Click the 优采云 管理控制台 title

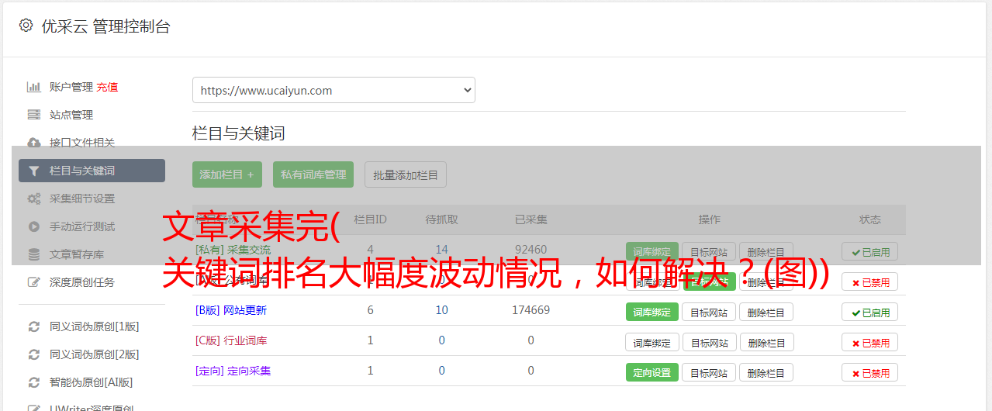coord(105,26)
